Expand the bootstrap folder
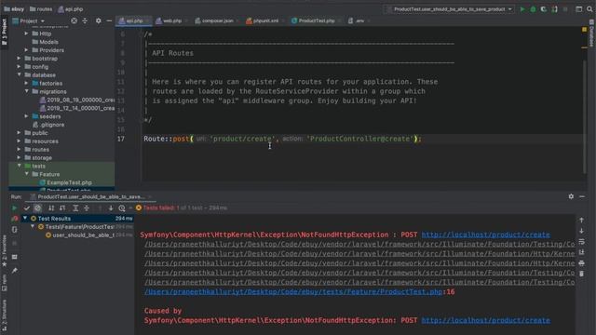Image resolution: width=596 pixels, height=335 pixels. pos(19,59)
